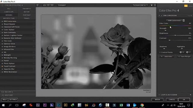Select the Travel category tab
This screenshot has height=108, width=193.
(x=27, y=18)
